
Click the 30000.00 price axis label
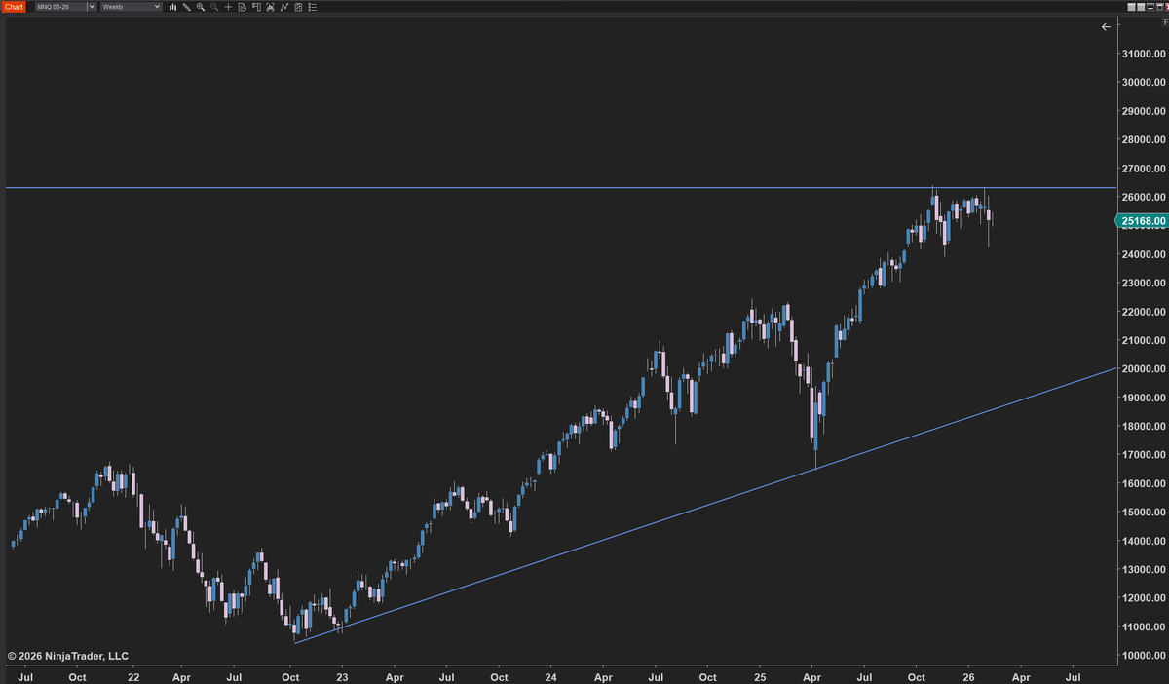pyautogui.click(x=1144, y=83)
